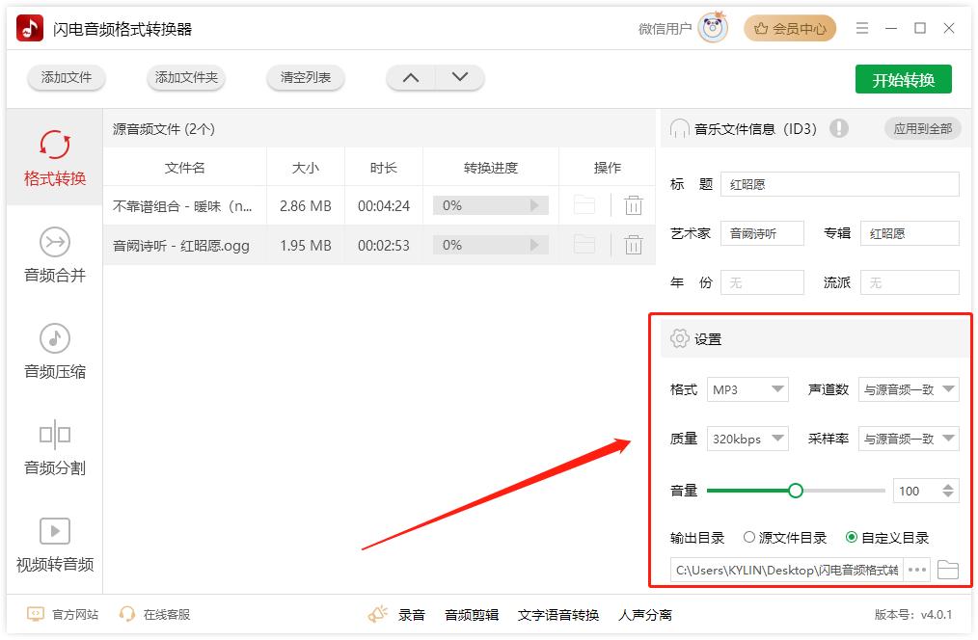Edit the 标题 field showing 红昭愿

pyautogui.click(x=839, y=184)
